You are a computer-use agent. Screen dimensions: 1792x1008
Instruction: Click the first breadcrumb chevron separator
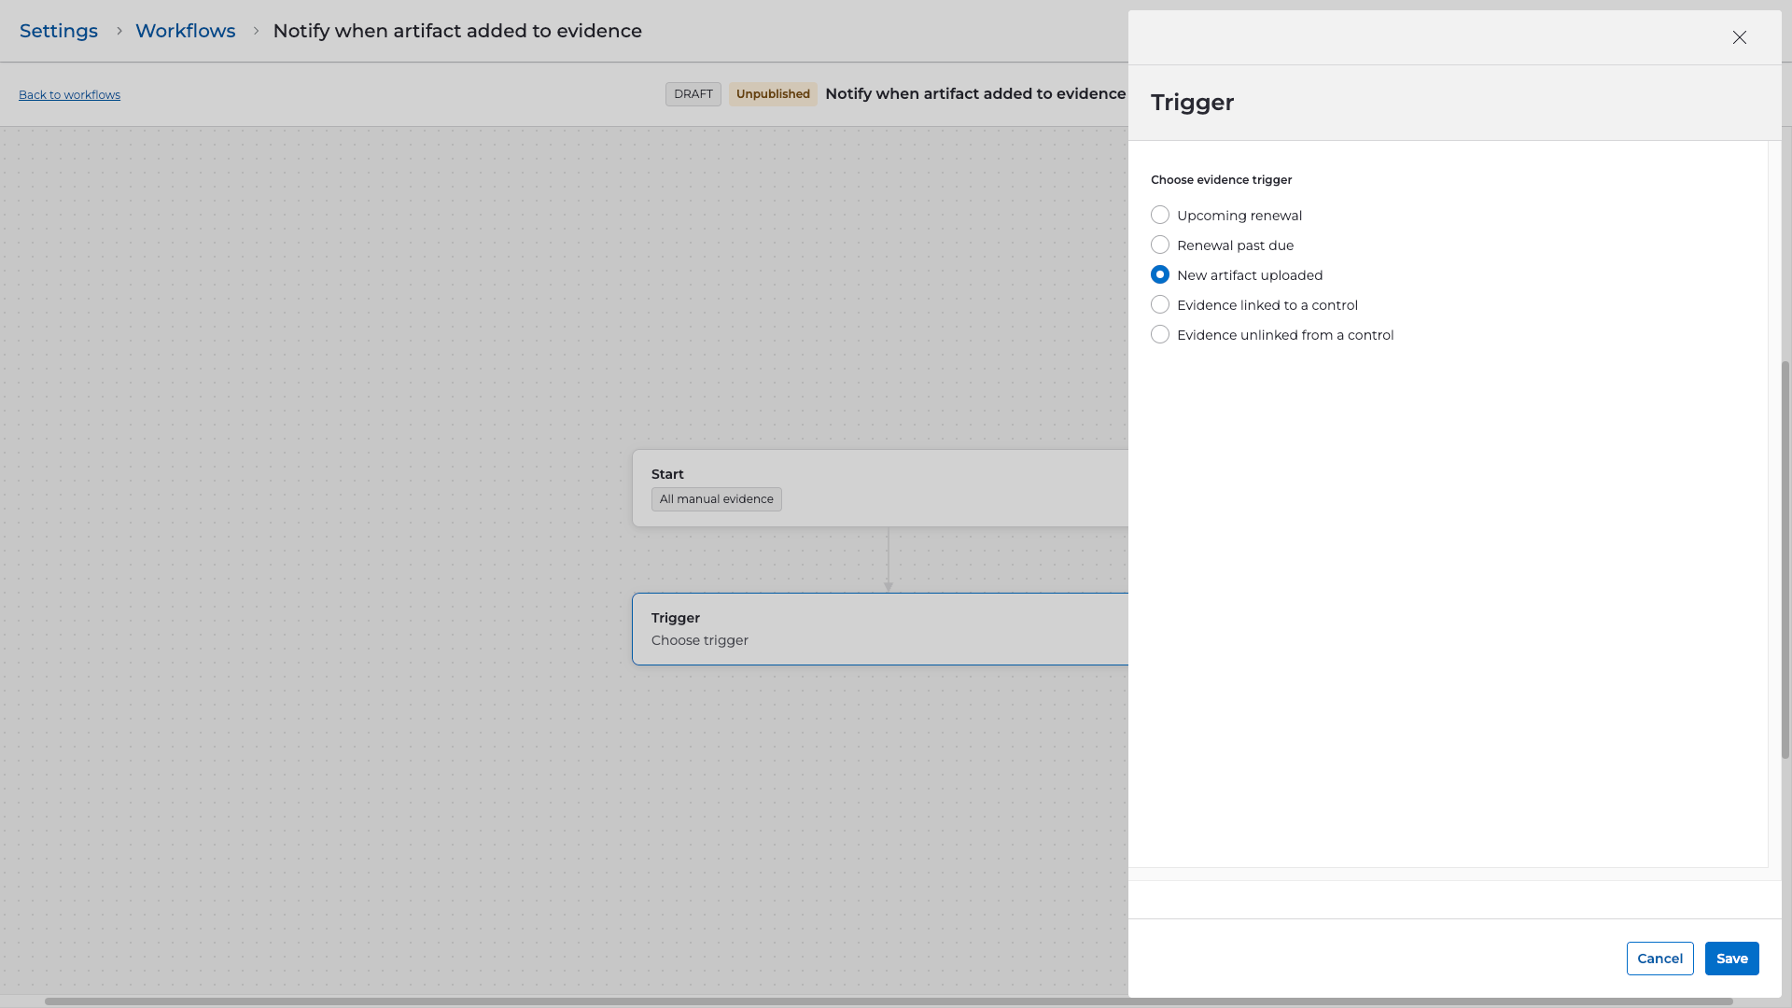point(119,31)
